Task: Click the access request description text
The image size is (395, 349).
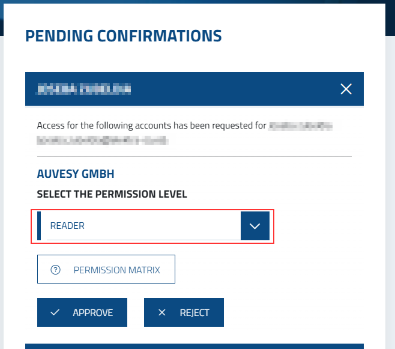Action: pyautogui.click(x=151, y=126)
